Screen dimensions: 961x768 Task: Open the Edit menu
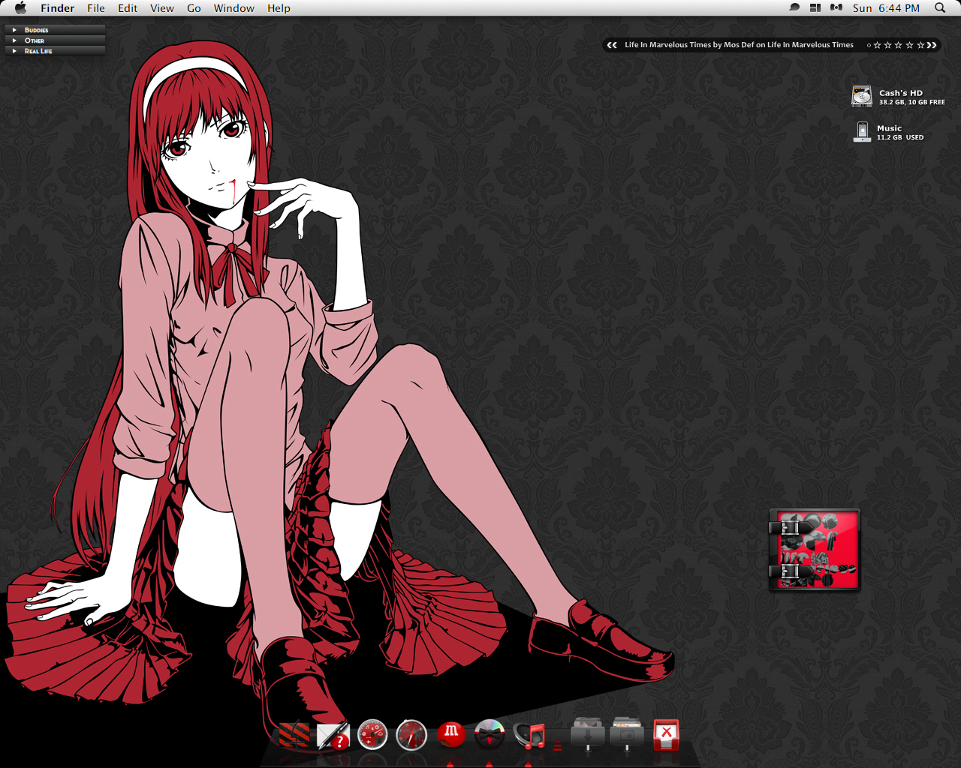tap(128, 8)
